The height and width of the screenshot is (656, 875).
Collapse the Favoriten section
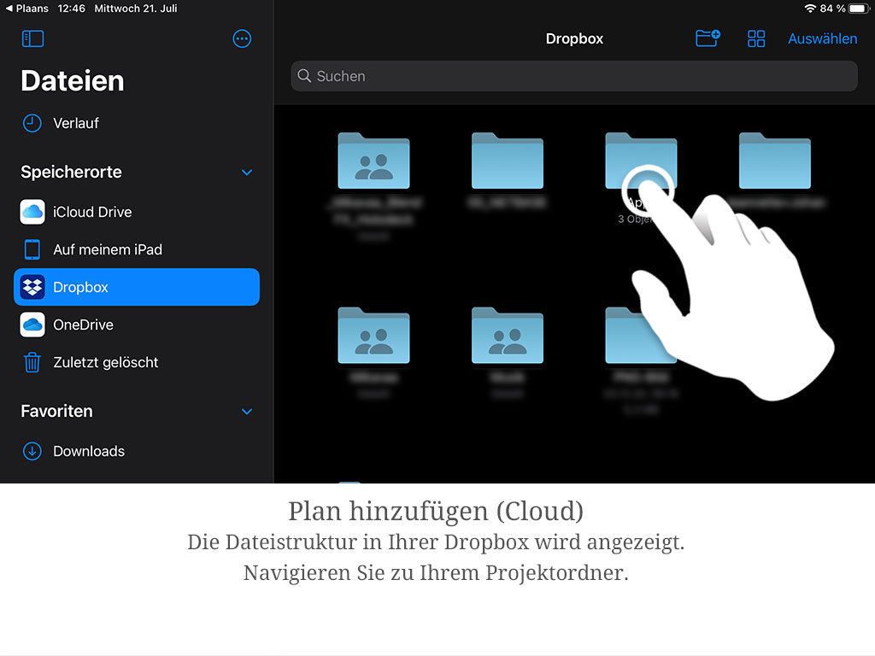(247, 412)
